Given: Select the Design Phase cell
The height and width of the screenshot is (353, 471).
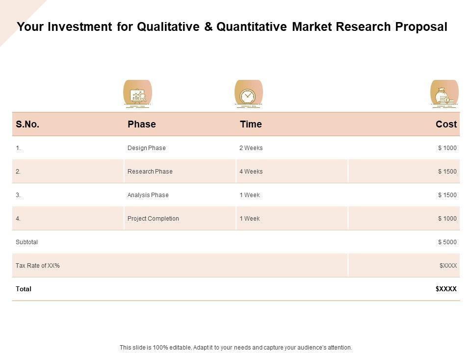Looking at the screenshot, I should (147, 148).
